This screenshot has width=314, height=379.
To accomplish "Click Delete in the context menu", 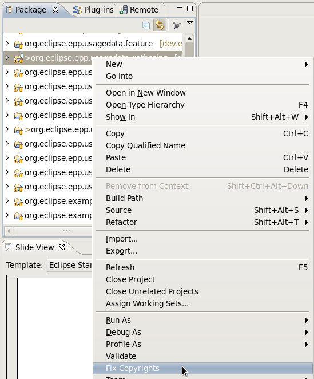I will click(x=202, y=169).
